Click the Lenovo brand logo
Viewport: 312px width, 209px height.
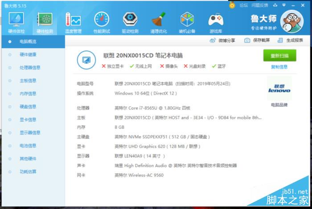click(x=279, y=89)
